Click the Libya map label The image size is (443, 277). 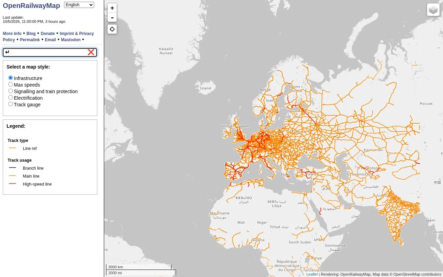(277, 206)
